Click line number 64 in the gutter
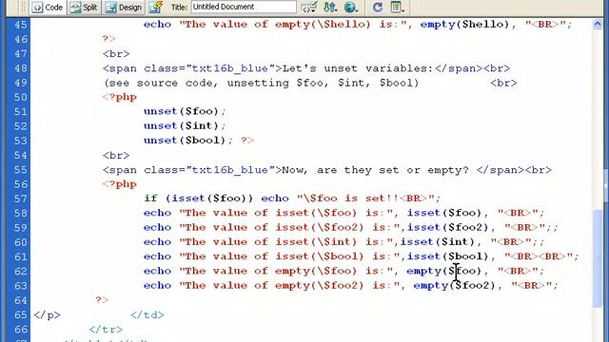The height and width of the screenshot is (342, 609). (x=21, y=300)
